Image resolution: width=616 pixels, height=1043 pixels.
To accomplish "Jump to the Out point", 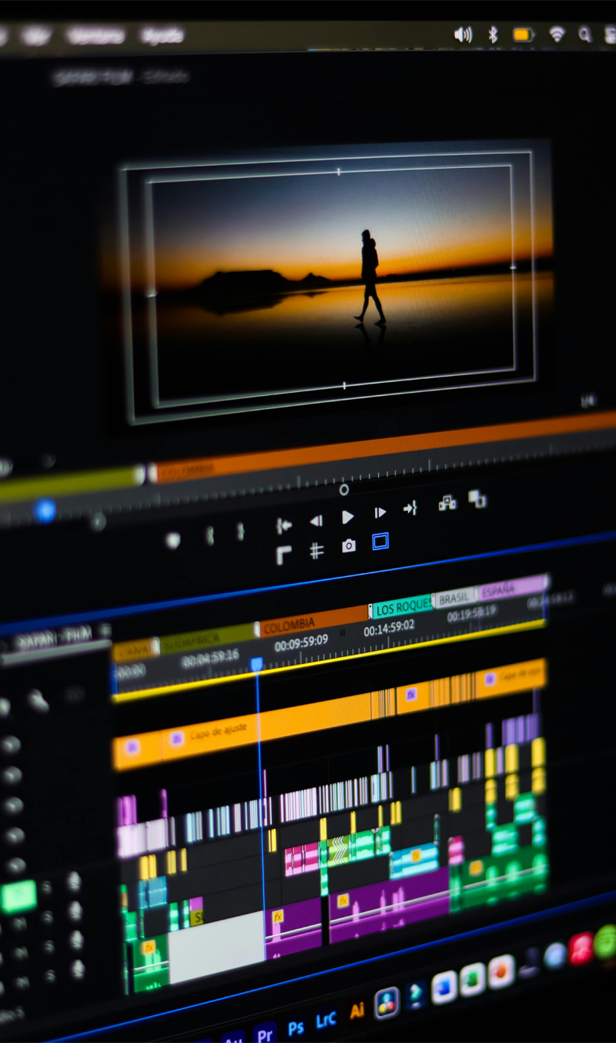I will [x=410, y=508].
